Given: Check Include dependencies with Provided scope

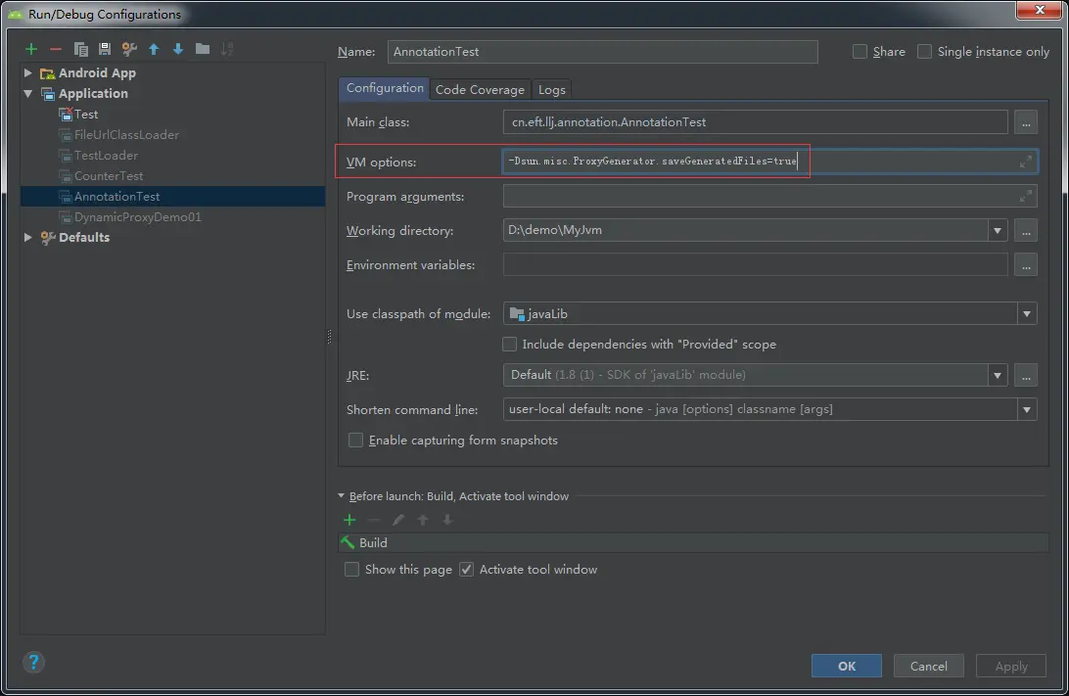Looking at the screenshot, I should (x=509, y=345).
